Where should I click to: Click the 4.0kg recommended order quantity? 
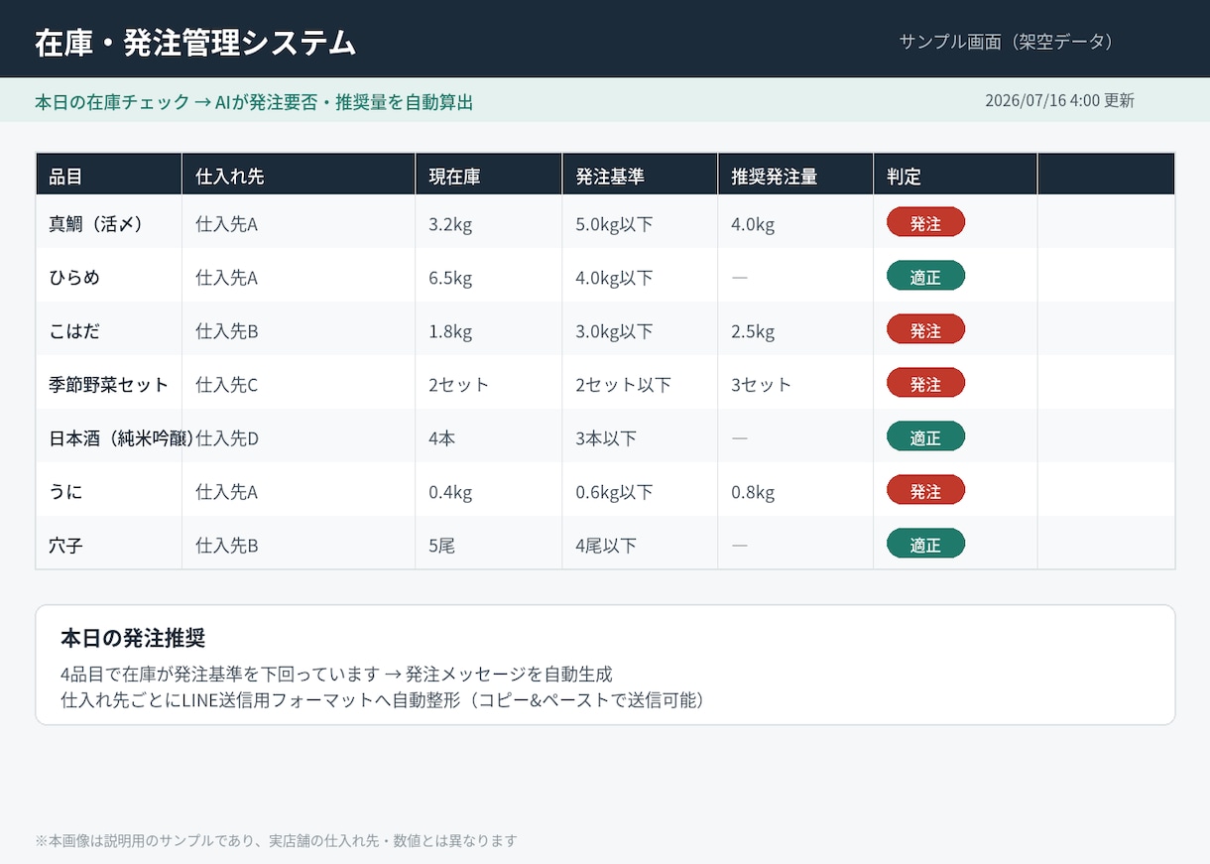pyautogui.click(x=753, y=224)
